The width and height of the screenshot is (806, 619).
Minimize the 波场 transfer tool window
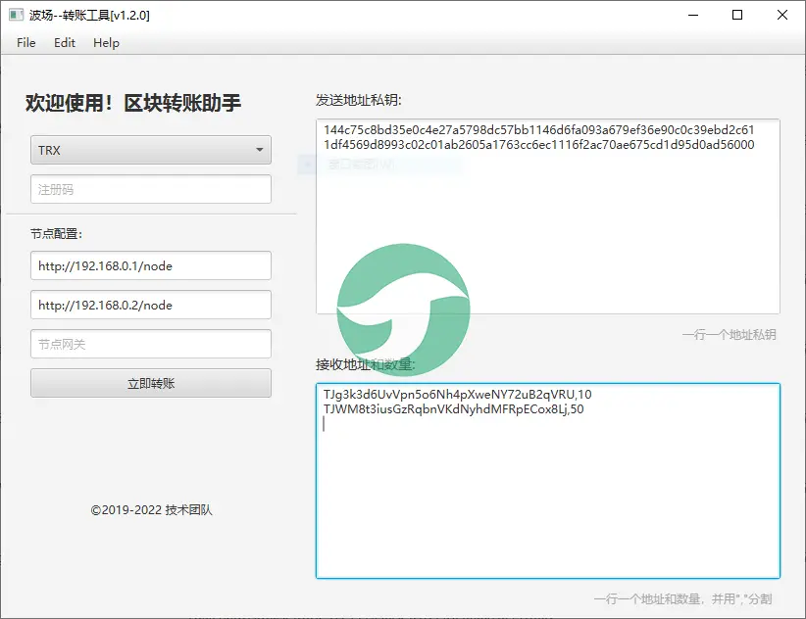click(692, 15)
